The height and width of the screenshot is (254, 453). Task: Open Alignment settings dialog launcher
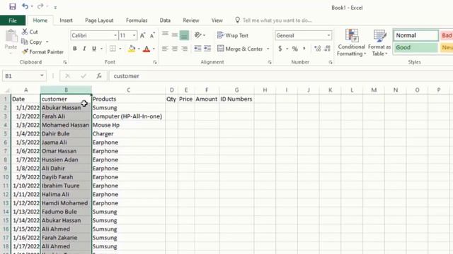(270, 62)
